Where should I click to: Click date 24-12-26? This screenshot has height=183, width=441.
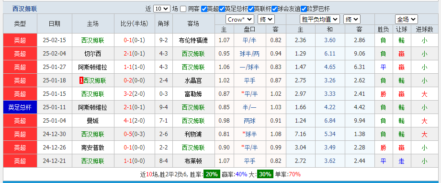click(x=54, y=148)
